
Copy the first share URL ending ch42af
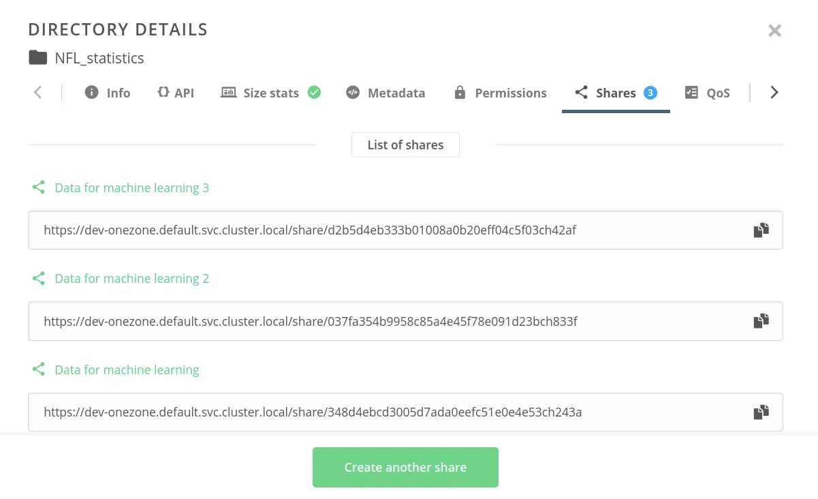(x=761, y=230)
